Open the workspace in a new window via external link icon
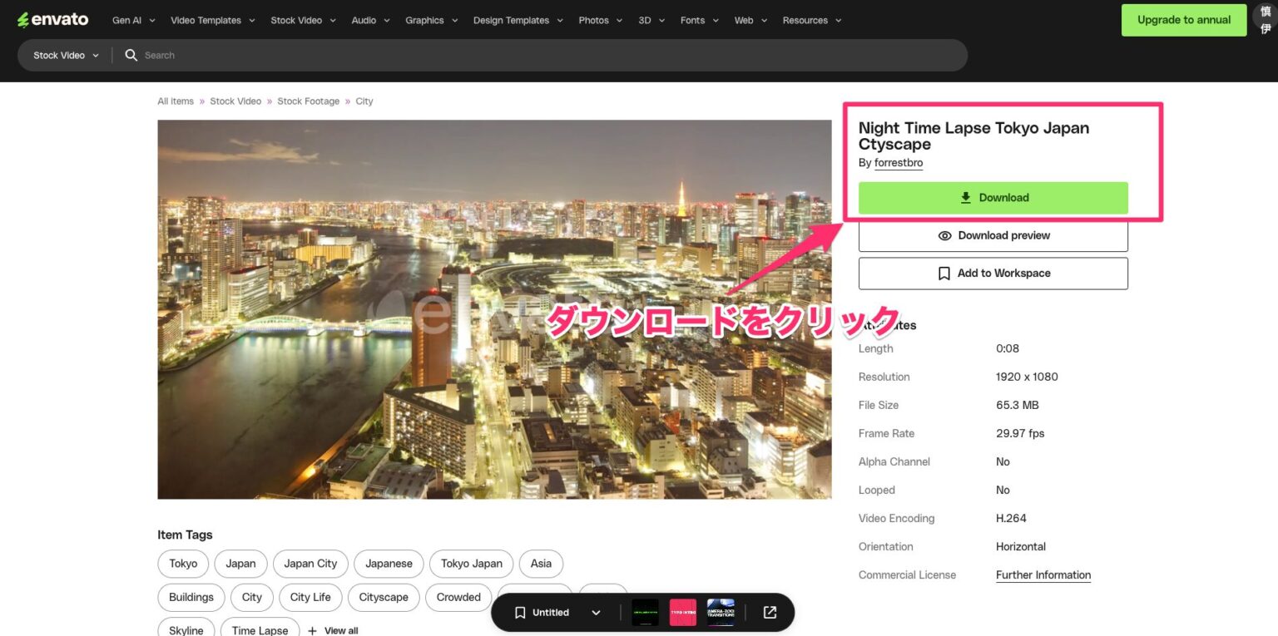1278x636 pixels. pyautogui.click(x=769, y=612)
